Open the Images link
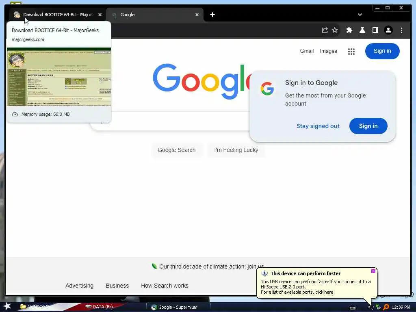 pyautogui.click(x=328, y=51)
